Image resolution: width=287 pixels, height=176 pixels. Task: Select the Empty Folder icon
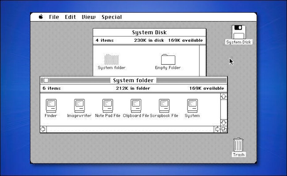pos(168,59)
